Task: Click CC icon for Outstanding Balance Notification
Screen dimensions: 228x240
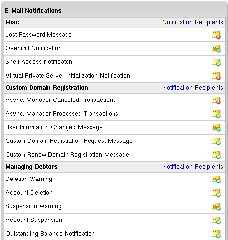Action: click(216, 234)
